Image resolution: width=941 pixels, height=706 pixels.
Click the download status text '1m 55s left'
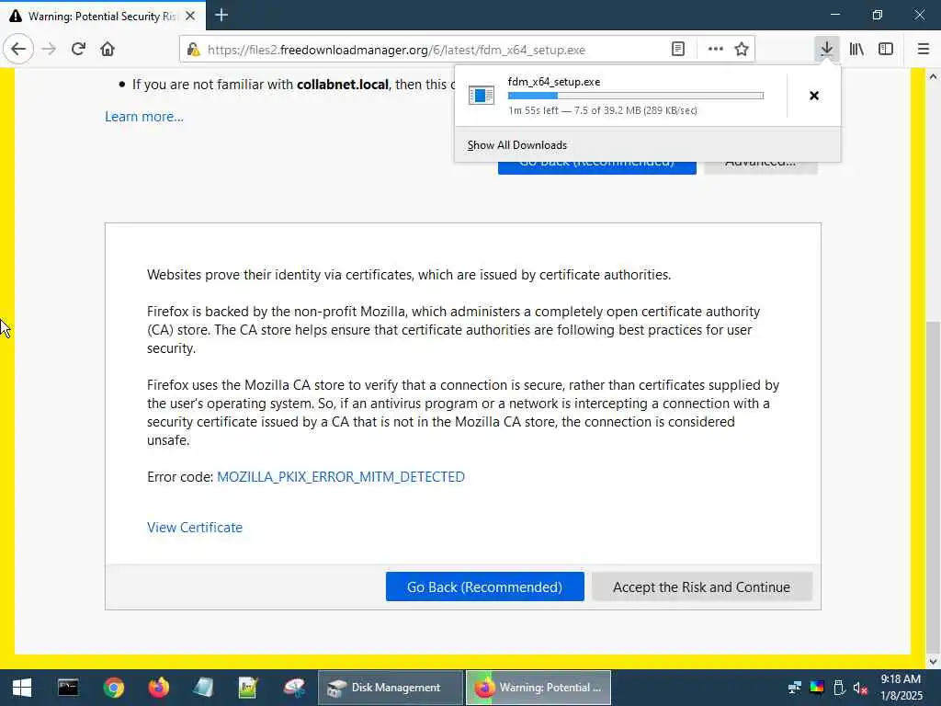pos(534,110)
